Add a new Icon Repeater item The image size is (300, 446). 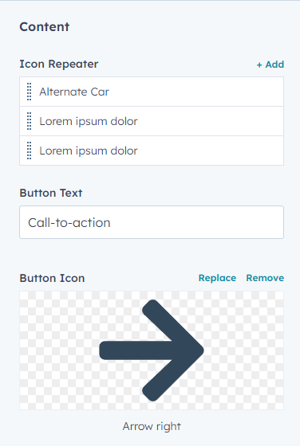[270, 65]
